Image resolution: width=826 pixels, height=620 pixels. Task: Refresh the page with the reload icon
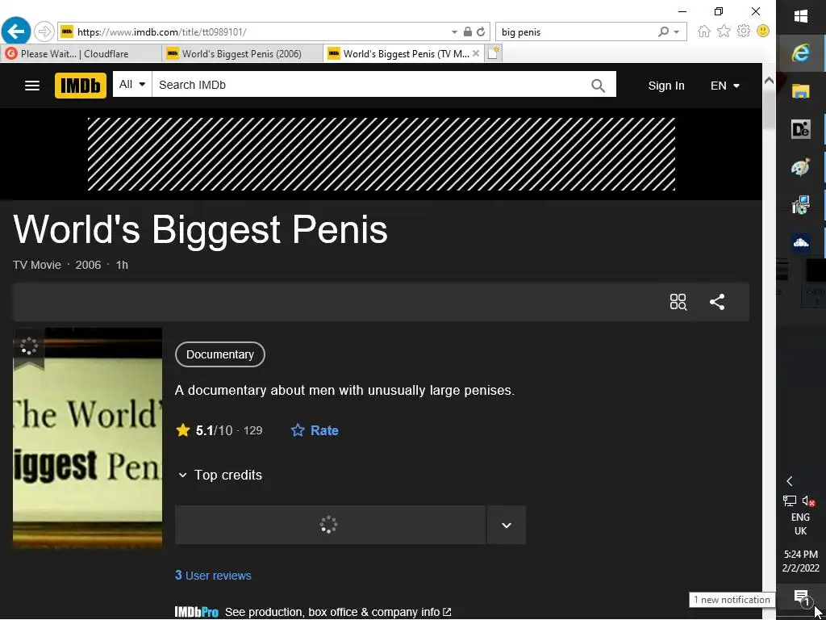(481, 31)
